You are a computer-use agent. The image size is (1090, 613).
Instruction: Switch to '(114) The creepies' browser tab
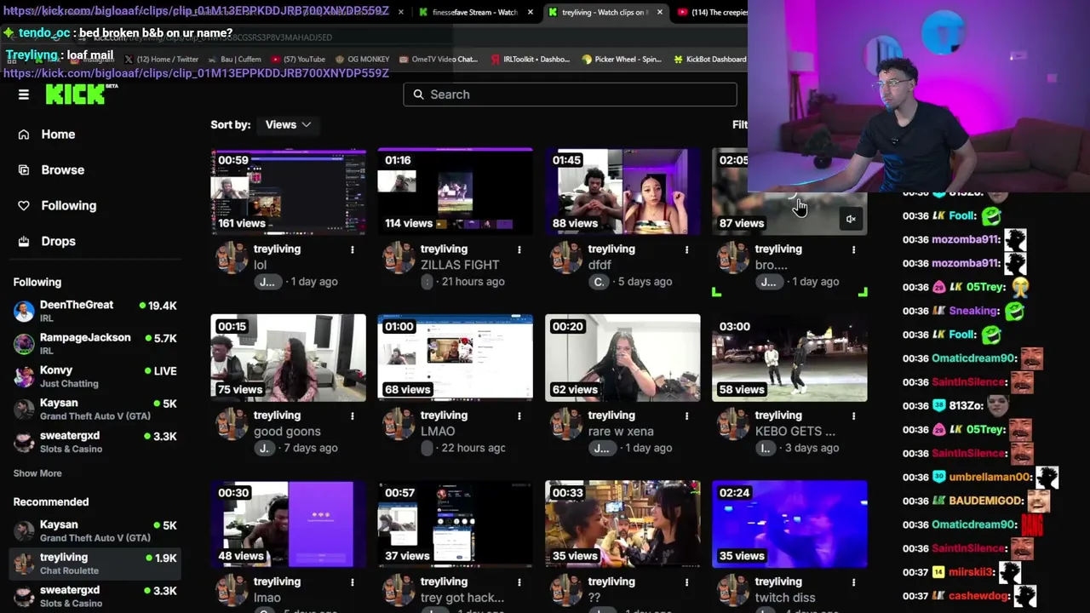pos(712,12)
